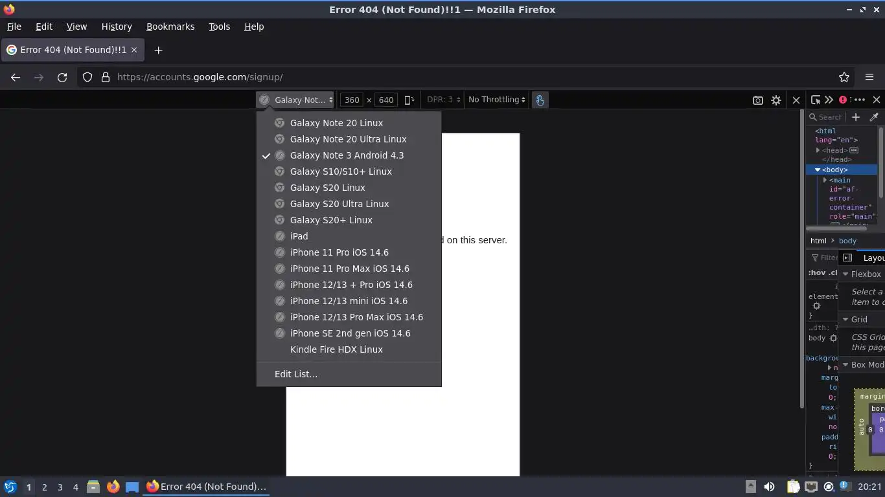The height and width of the screenshot is (497, 885).
Task: Close the developer tools panel
Action: (x=877, y=100)
